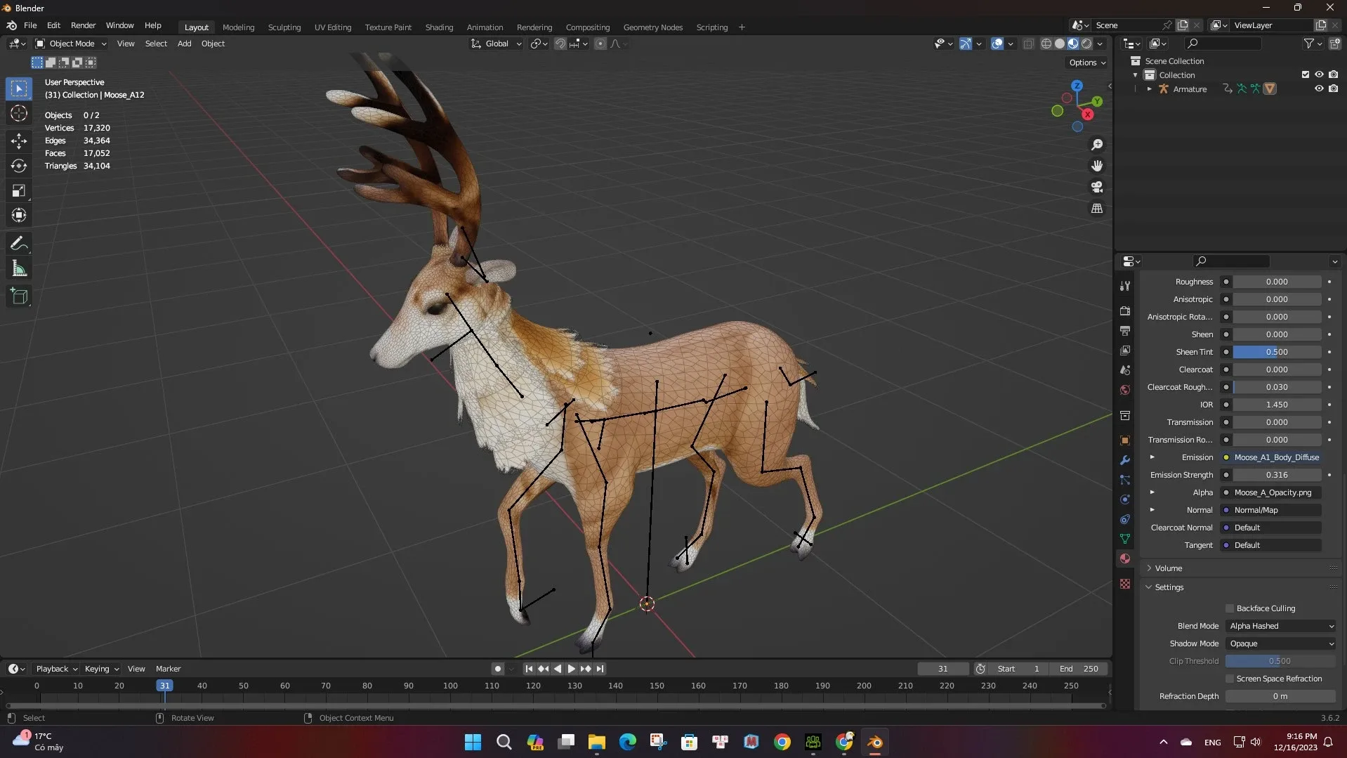Open the Material properties tab
The image size is (1347, 758).
[x=1125, y=559]
